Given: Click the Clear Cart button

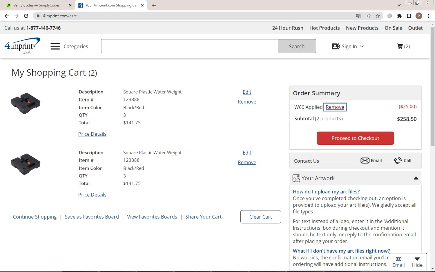Looking at the screenshot, I should [x=260, y=217].
